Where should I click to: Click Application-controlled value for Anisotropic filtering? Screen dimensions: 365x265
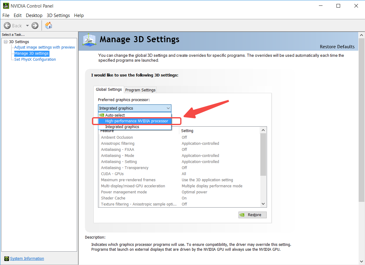[x=200, y=144]
